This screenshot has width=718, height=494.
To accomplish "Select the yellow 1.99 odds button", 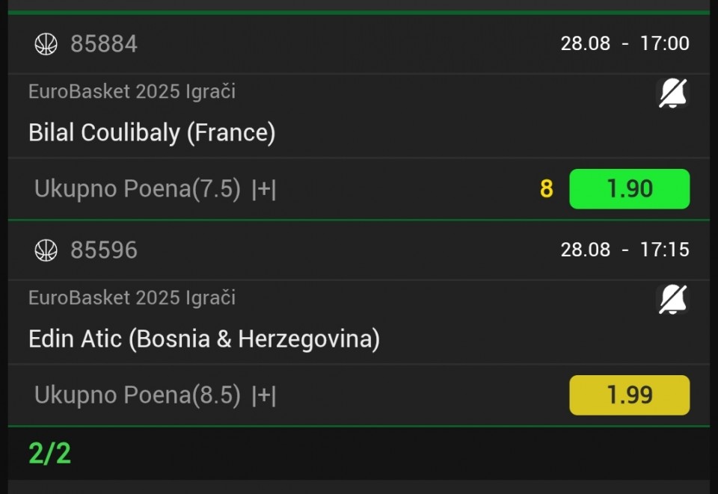I will point(629,395).
